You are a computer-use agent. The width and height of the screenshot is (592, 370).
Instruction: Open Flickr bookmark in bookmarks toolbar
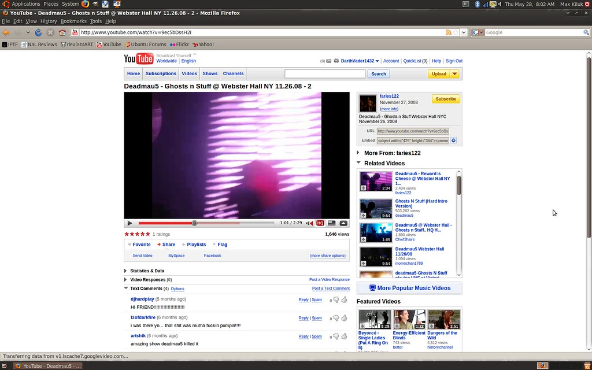click(x=179, y=45)
